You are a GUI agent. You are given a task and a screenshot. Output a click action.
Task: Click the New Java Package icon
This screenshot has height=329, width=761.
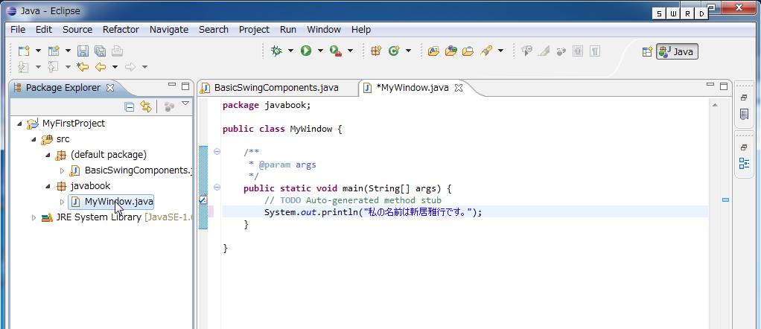pyautogui.click(x=376, y=51)
